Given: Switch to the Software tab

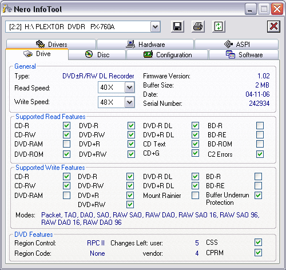Looking at the screenshot, I should coord(244,55).
